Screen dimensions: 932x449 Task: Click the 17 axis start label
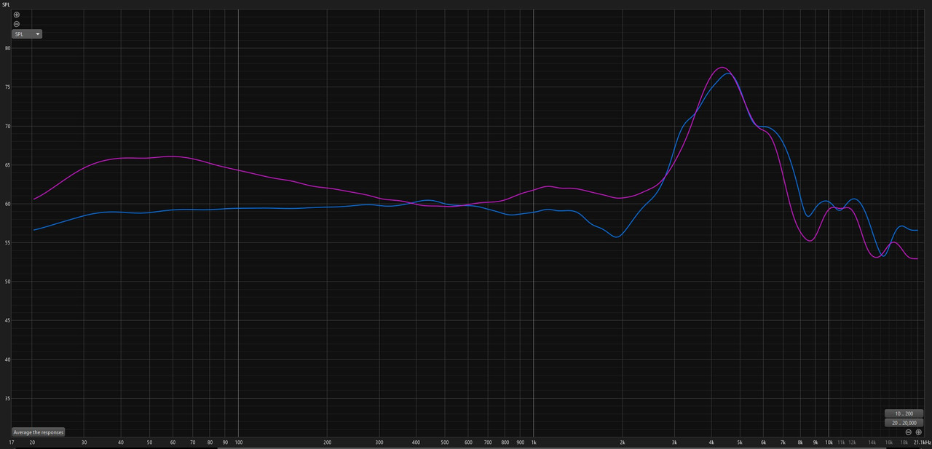12,442
